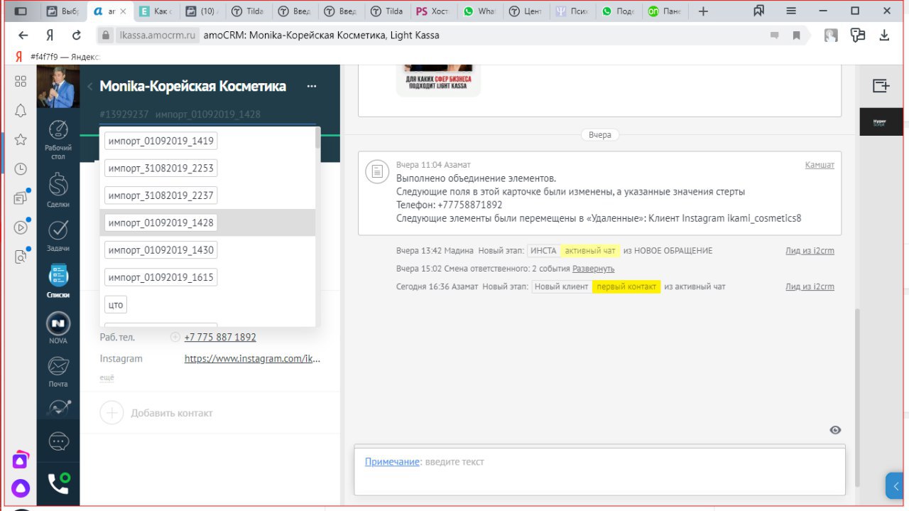Click the site lock security icon
909x511 pixels.
pyautogui.click(x=107, y=35)
